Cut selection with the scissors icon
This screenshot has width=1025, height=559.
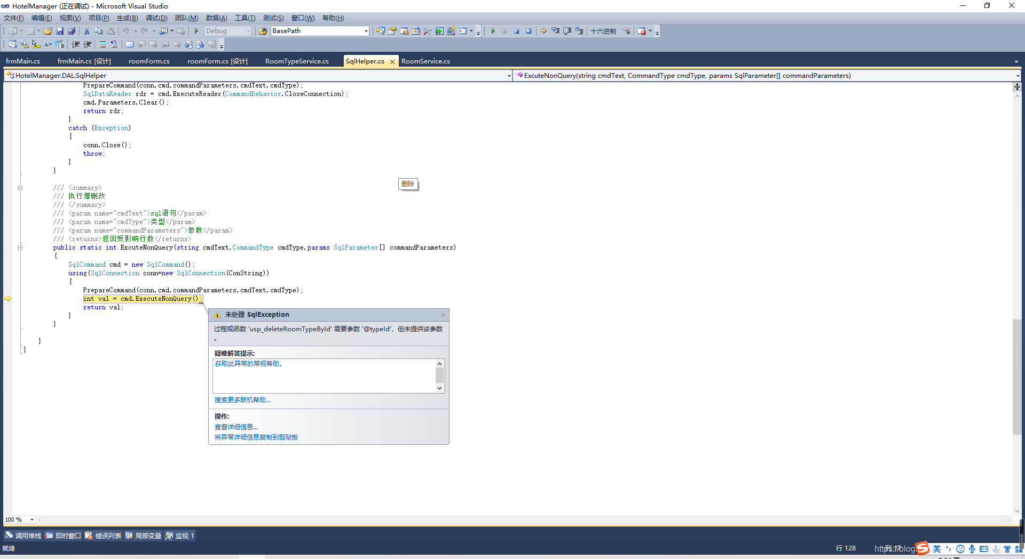86,31
